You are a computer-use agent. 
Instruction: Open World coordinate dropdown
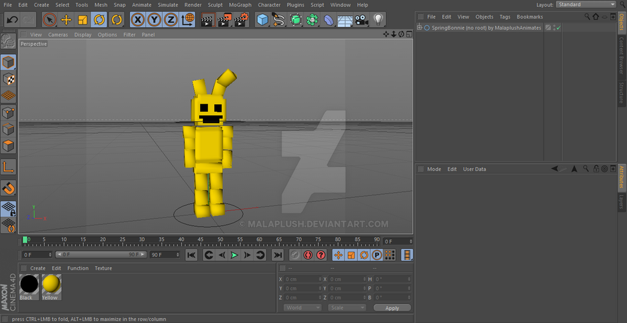(x=302, y=308)
